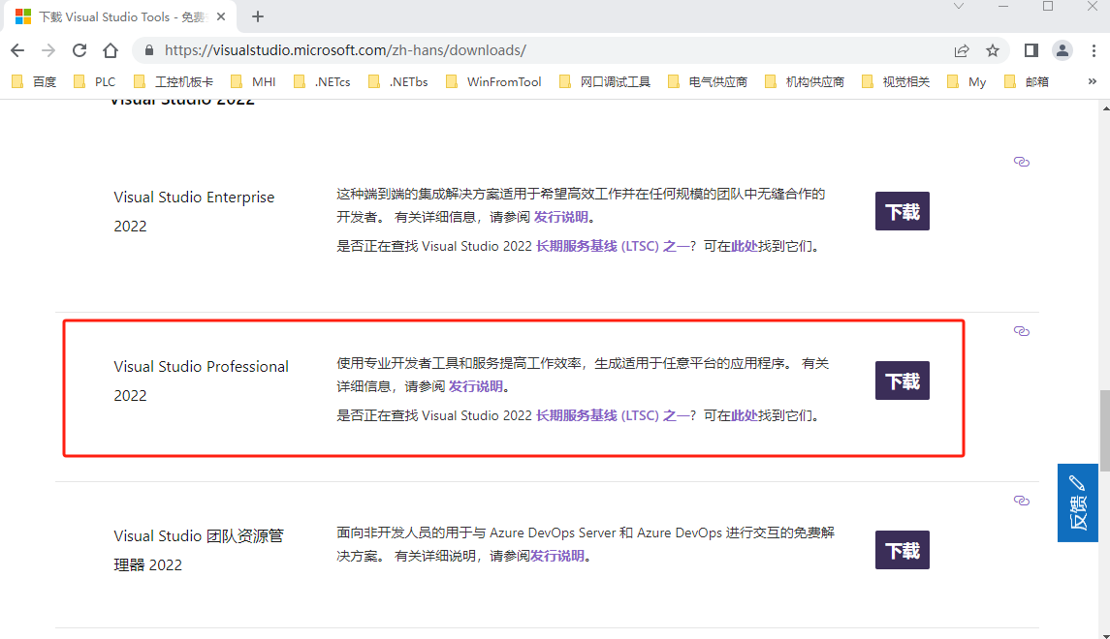The height and width of the screenshot is (639, 1110).
Task: Select the 下载 Visual Studio Tools tab
Action: pyautogui.click(x=120, y=17)
